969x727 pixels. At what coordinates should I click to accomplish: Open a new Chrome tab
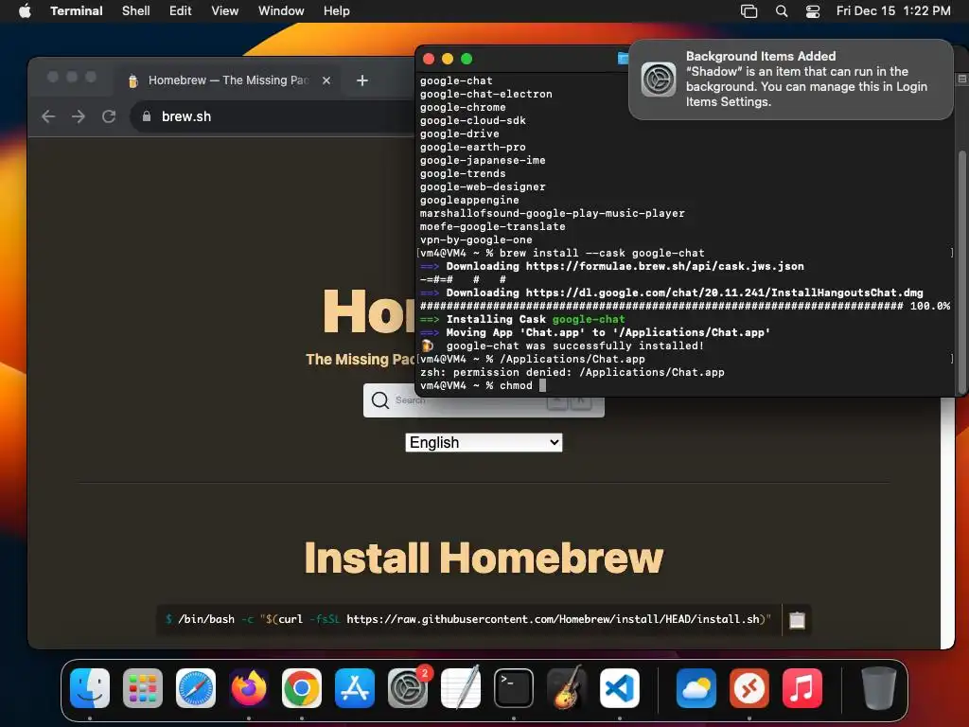[x=362, y=80]
